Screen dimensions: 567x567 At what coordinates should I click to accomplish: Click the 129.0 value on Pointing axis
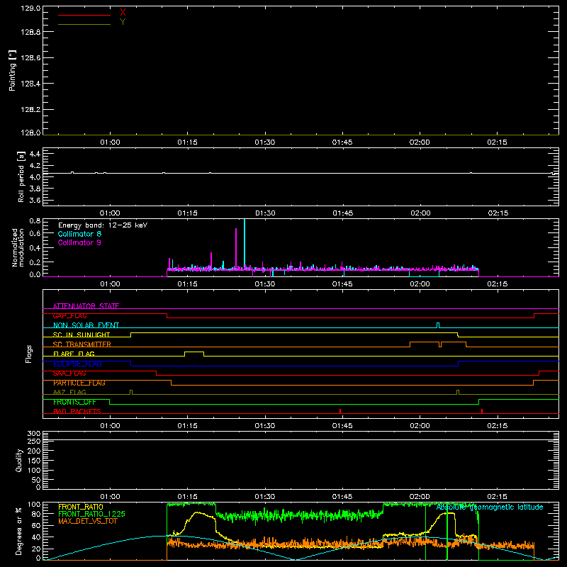[x=30, y=8]
